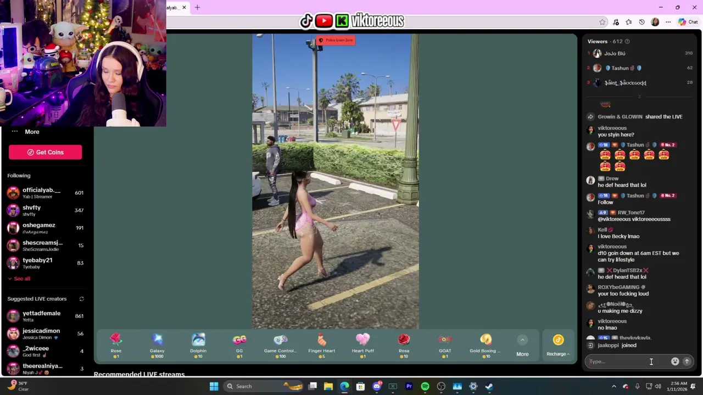703x395 pixels.
Task: Open the emoji picker in chat
Action: coord(674,362)
